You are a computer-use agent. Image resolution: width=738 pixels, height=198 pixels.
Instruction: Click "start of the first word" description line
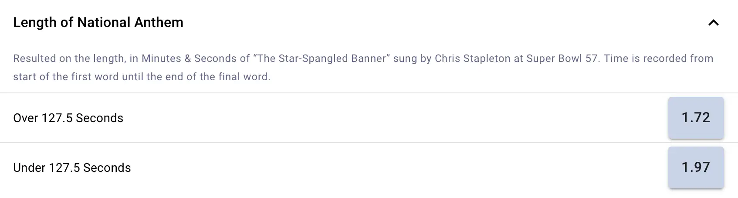65,77
